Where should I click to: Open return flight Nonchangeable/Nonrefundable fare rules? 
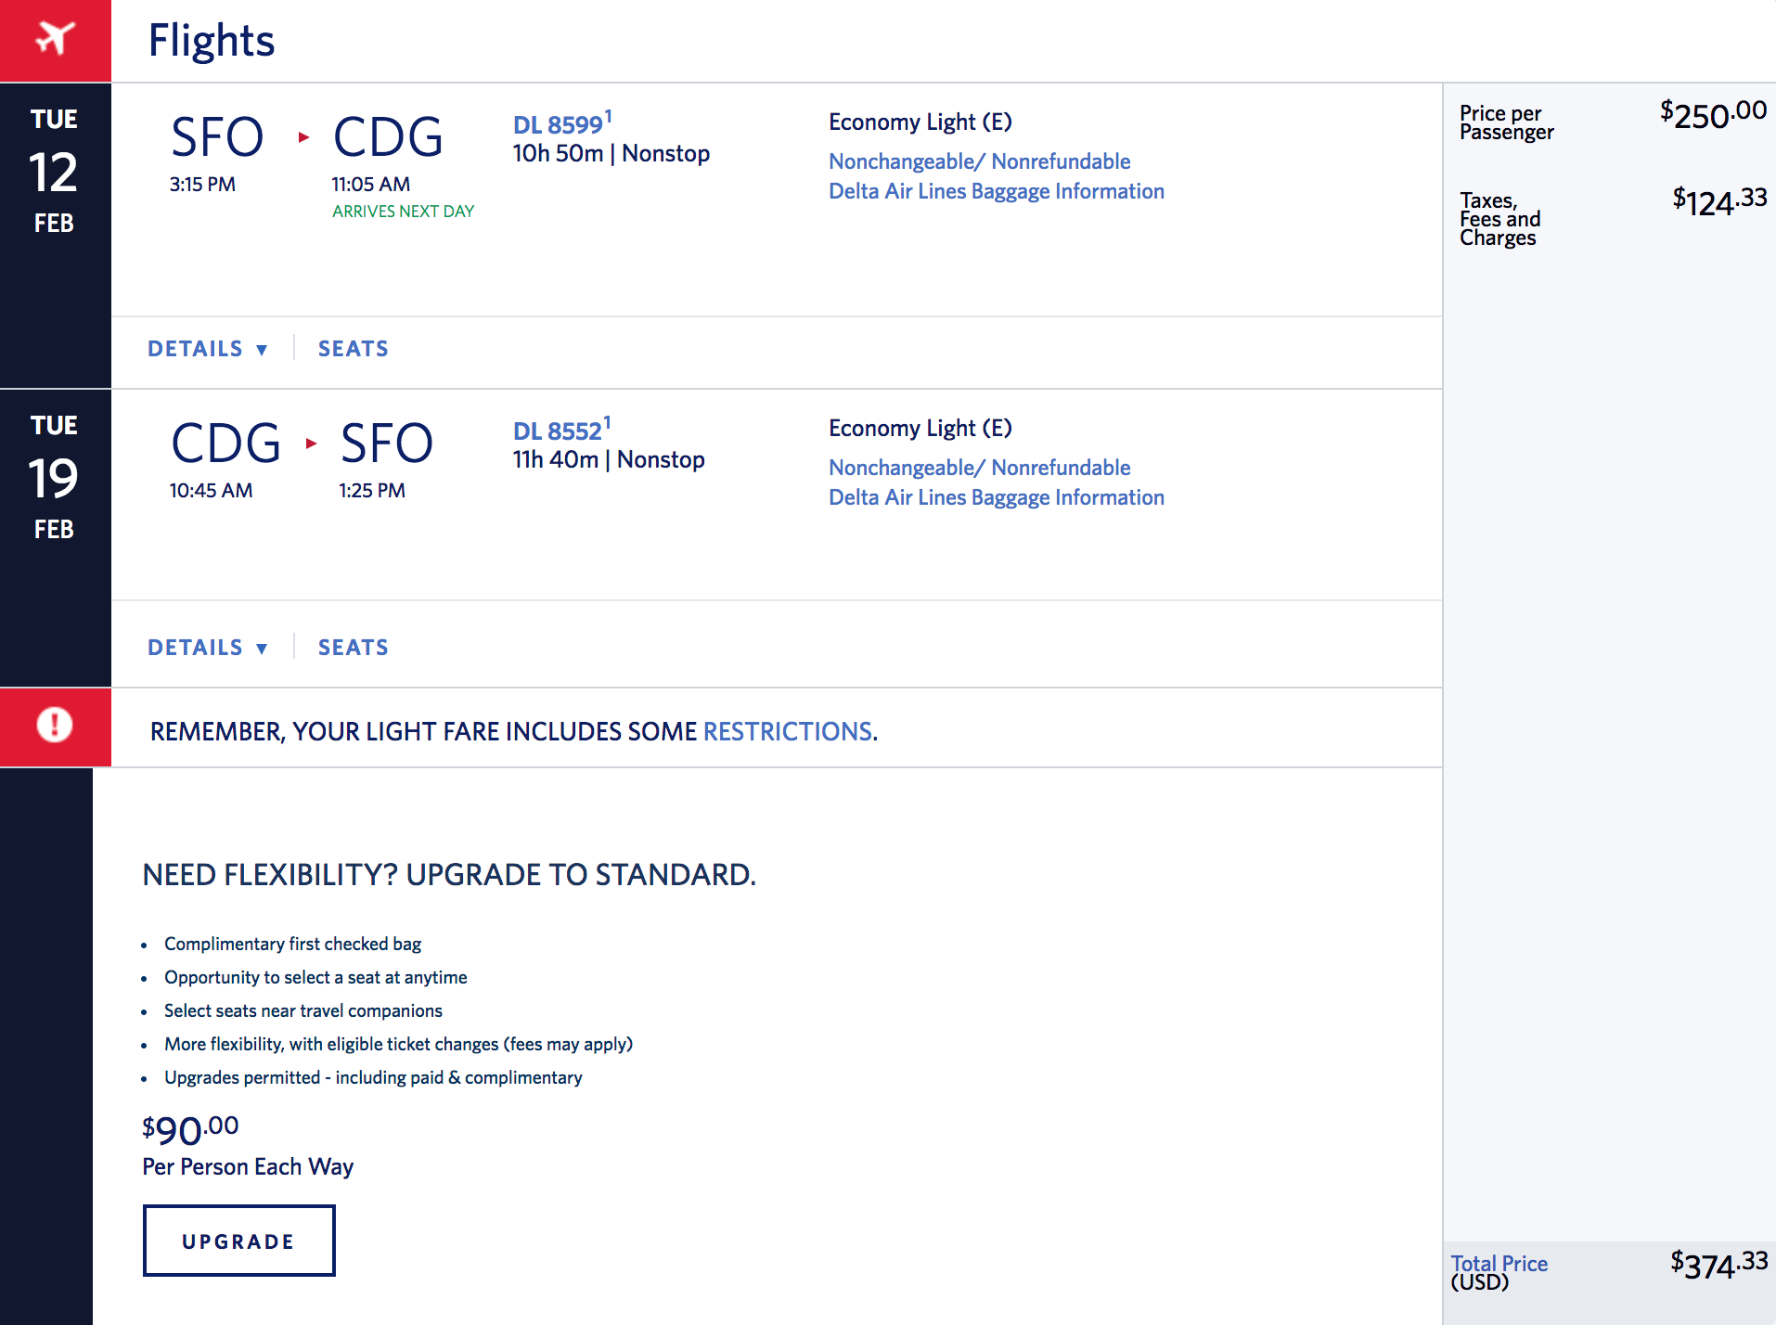pos(979,468)
